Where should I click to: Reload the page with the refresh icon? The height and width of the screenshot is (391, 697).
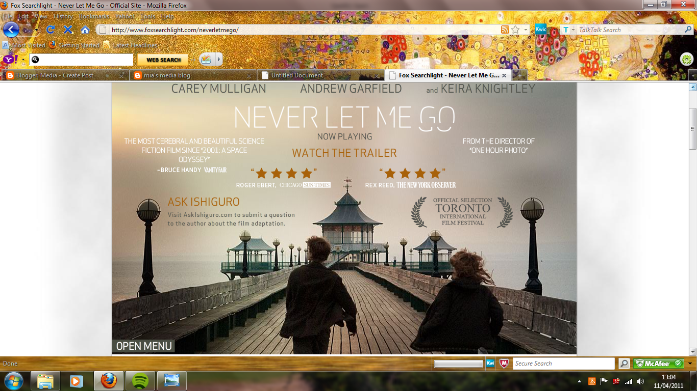click(x=51, y=30)
